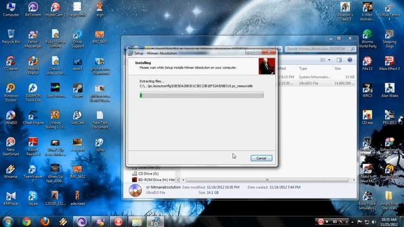Screen dimensions: 404x227
Task: Open the Windows Start menu
Action: coord(8,221)
